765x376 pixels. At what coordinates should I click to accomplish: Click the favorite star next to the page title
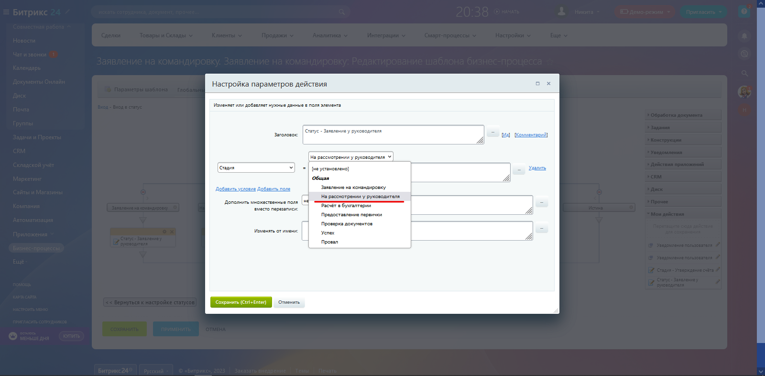point(550,62)
